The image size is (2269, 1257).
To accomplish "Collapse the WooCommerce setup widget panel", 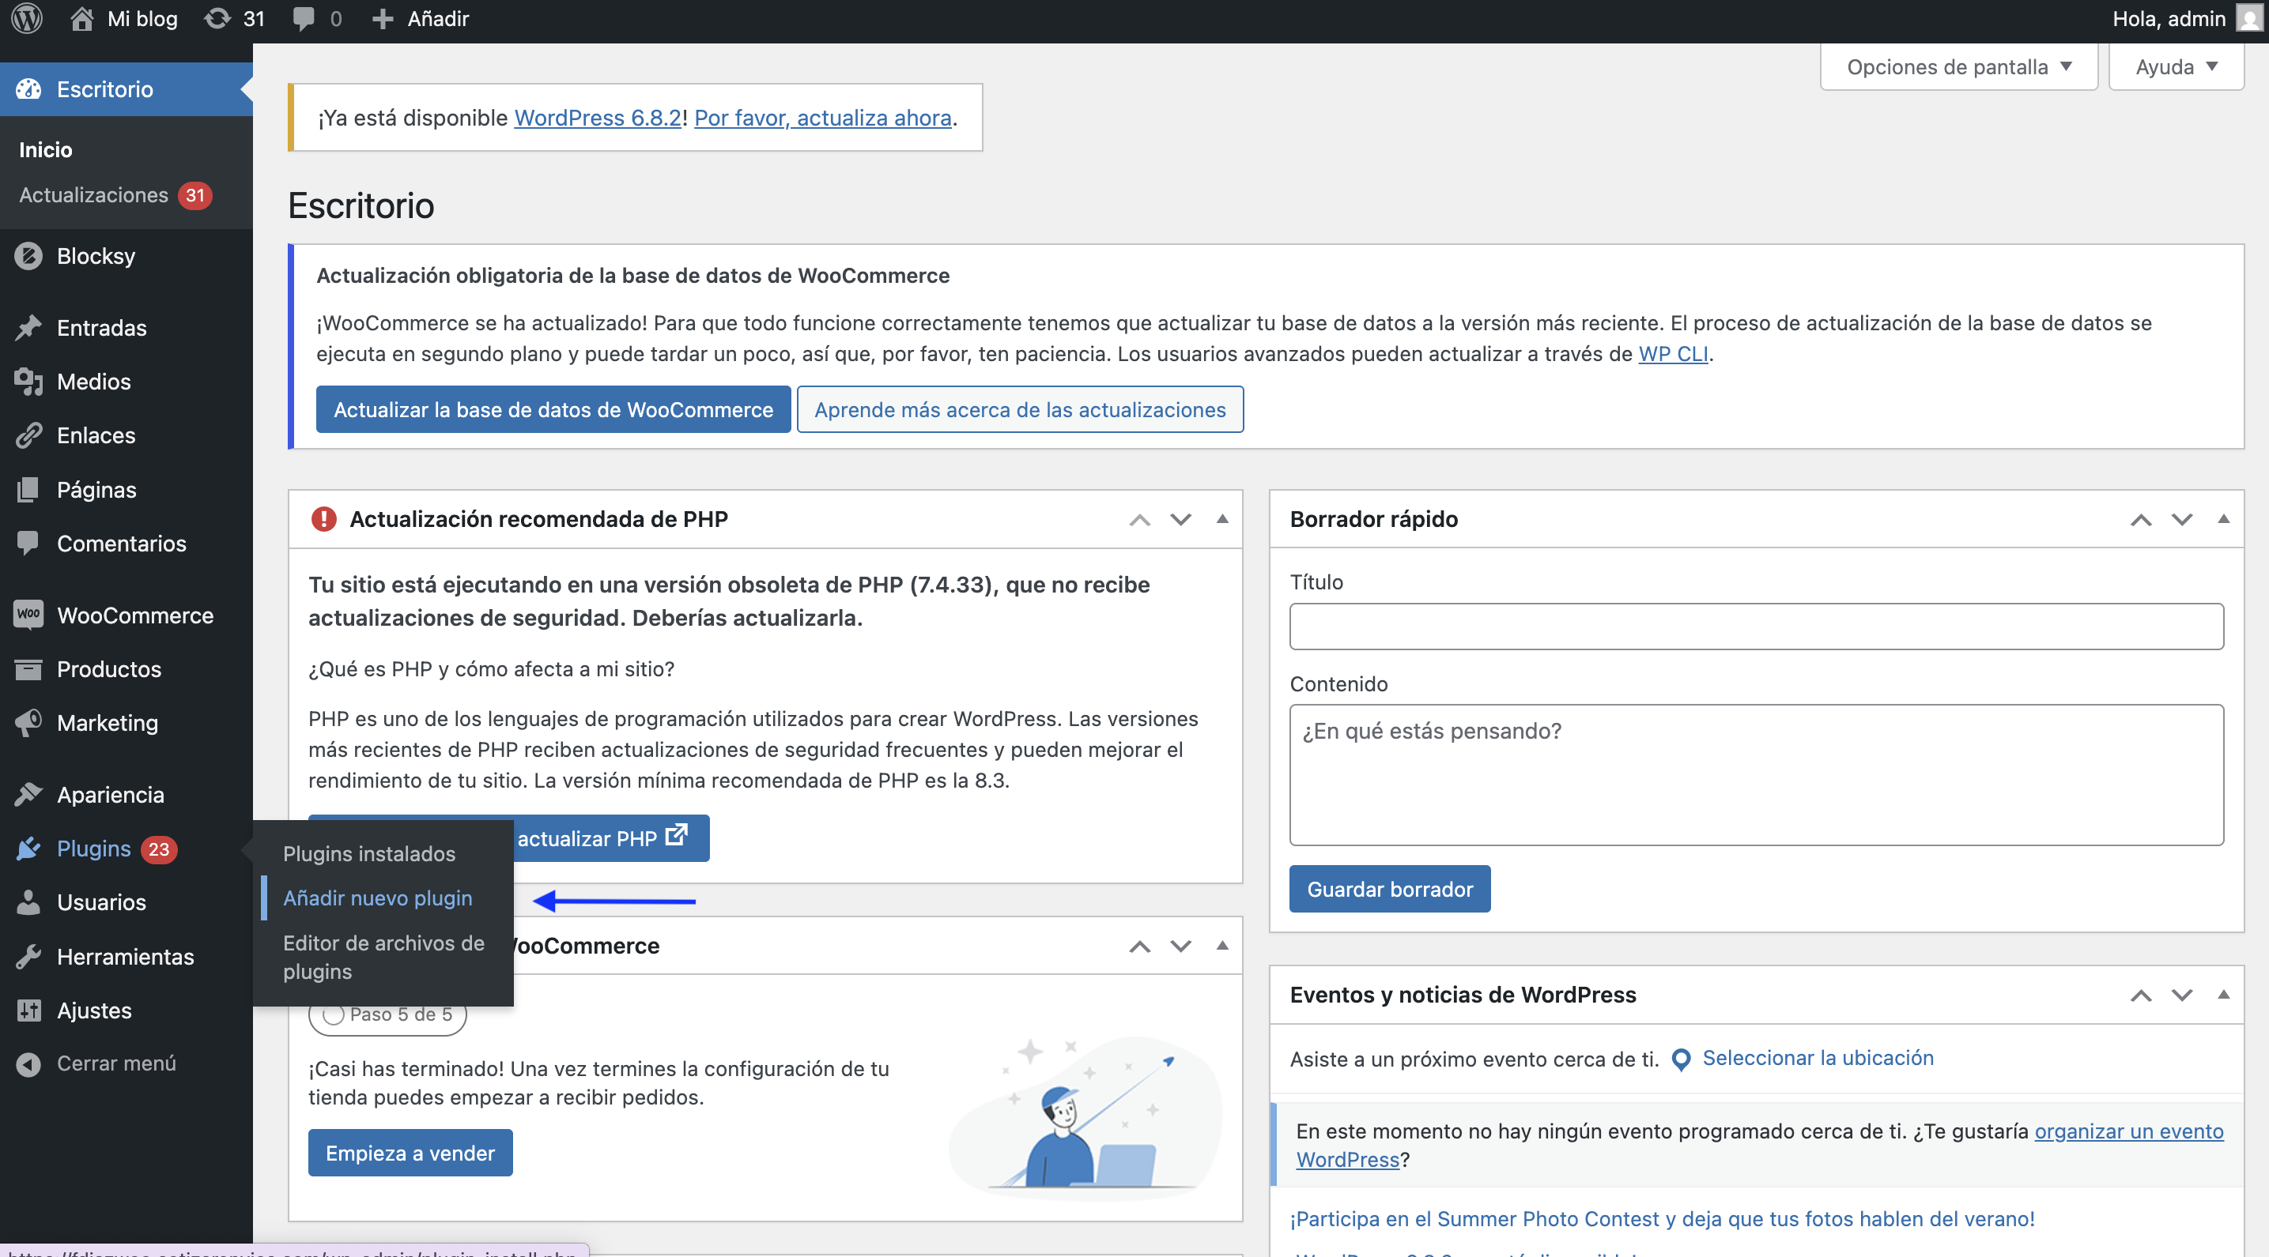I will coord(1221,946).
